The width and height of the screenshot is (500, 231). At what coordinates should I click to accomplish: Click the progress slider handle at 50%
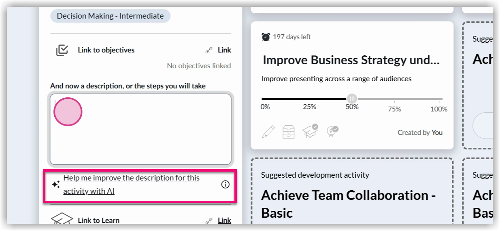[352, 99]
